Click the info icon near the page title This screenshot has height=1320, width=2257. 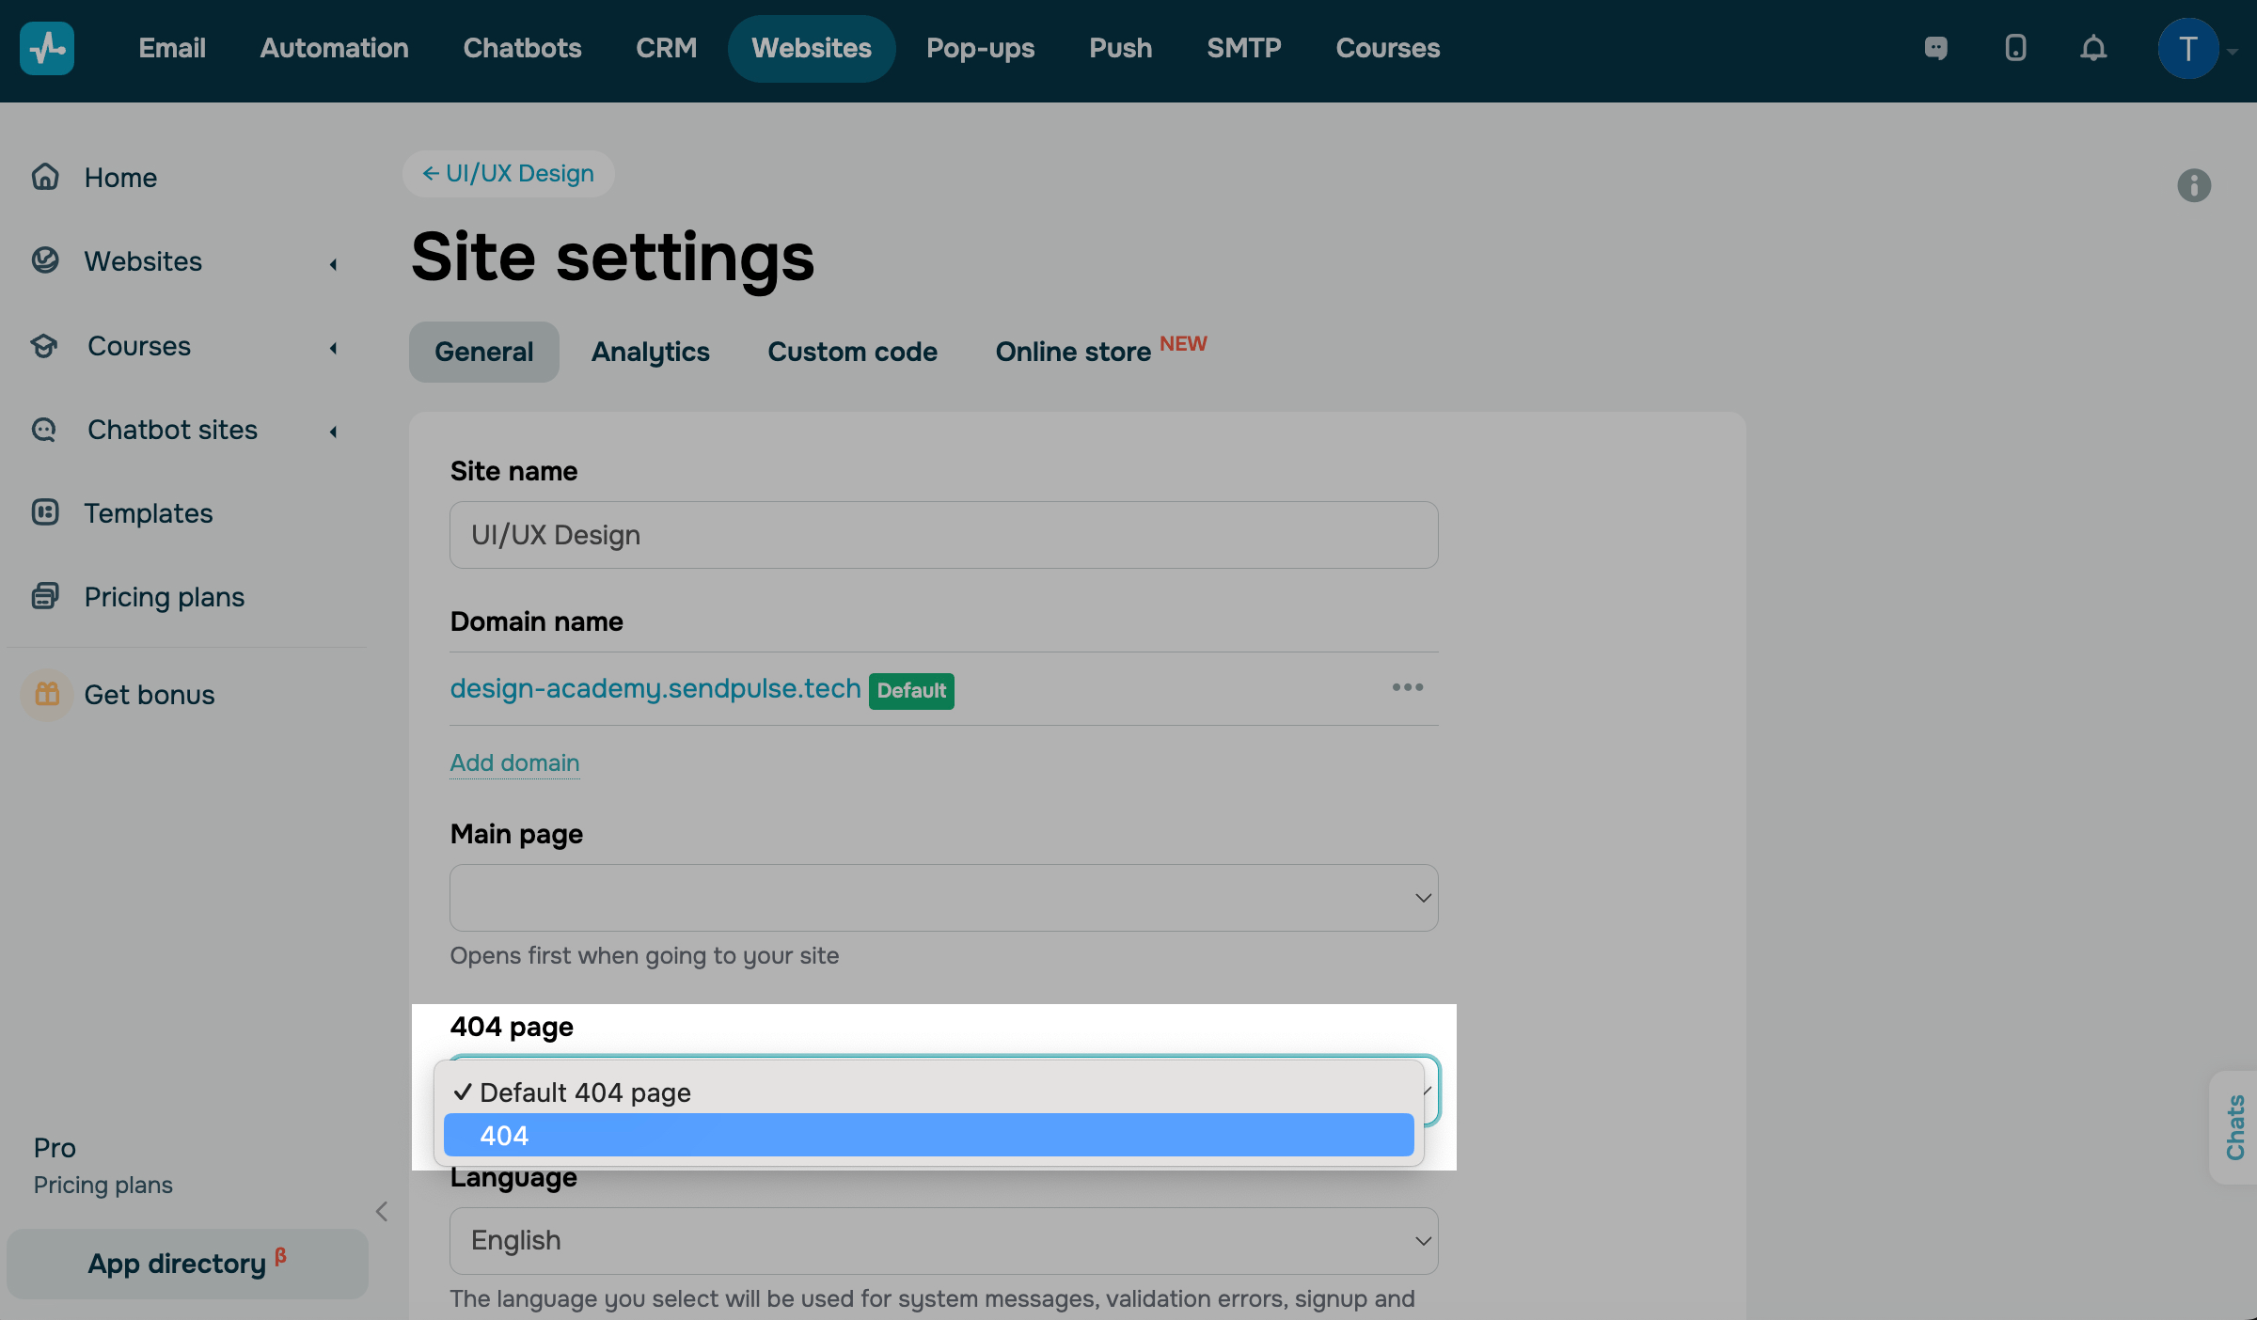pyautogui.click(x=2194, y=185)
